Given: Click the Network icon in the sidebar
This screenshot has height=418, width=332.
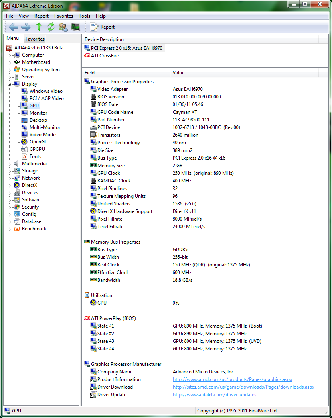Looking at the screenshot, I should click(x=17, y=178).
